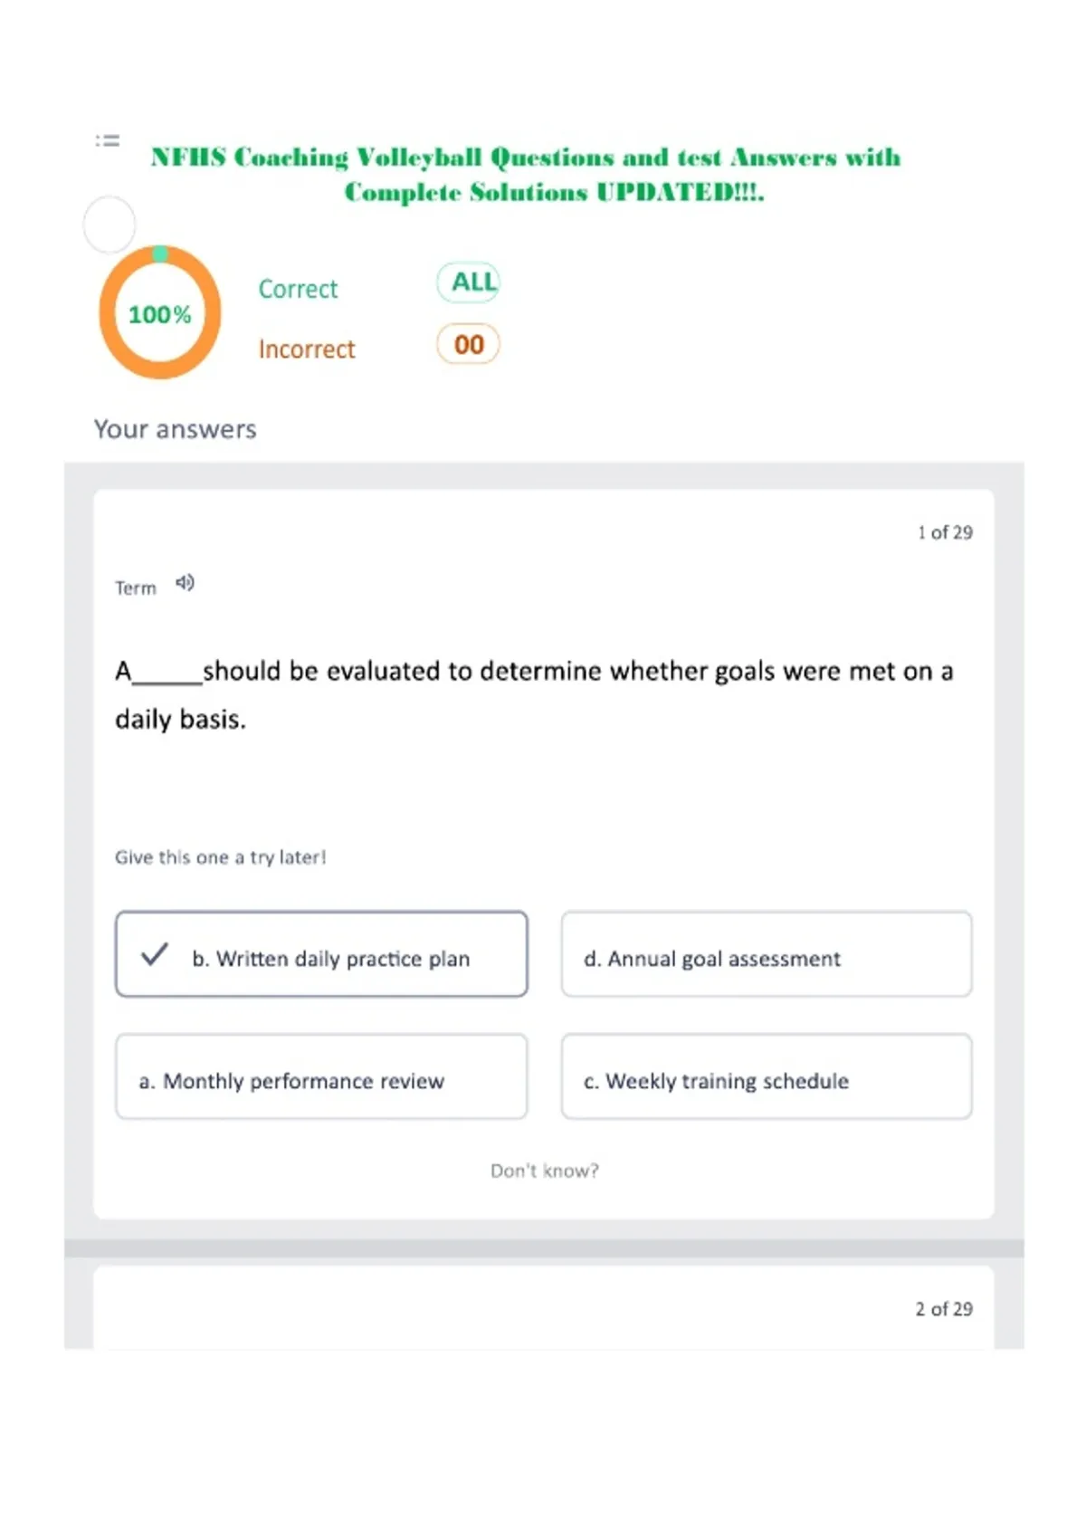
Task: Click the document title heading
Action: (526, 175)
